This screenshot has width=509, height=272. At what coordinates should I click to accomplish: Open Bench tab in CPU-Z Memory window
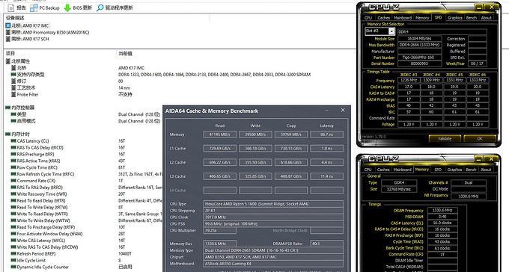click(x=471, y=170)
